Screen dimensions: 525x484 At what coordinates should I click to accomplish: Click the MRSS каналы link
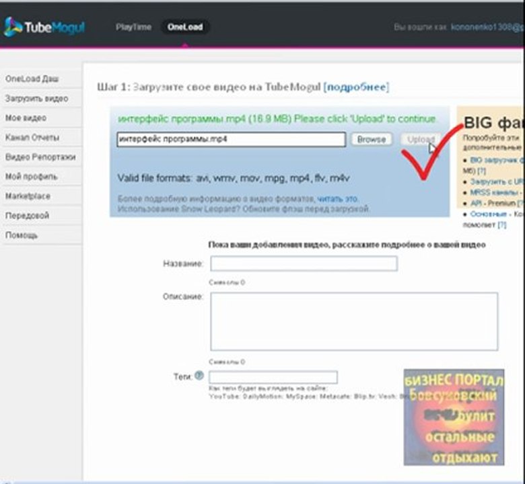494,192
